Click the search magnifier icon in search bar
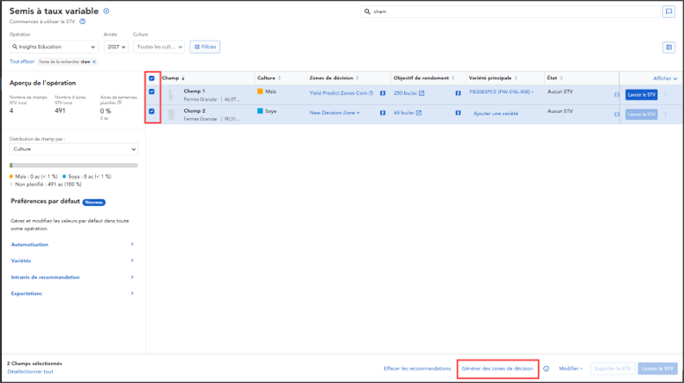The image size is (684, 383). coord(367,12)
